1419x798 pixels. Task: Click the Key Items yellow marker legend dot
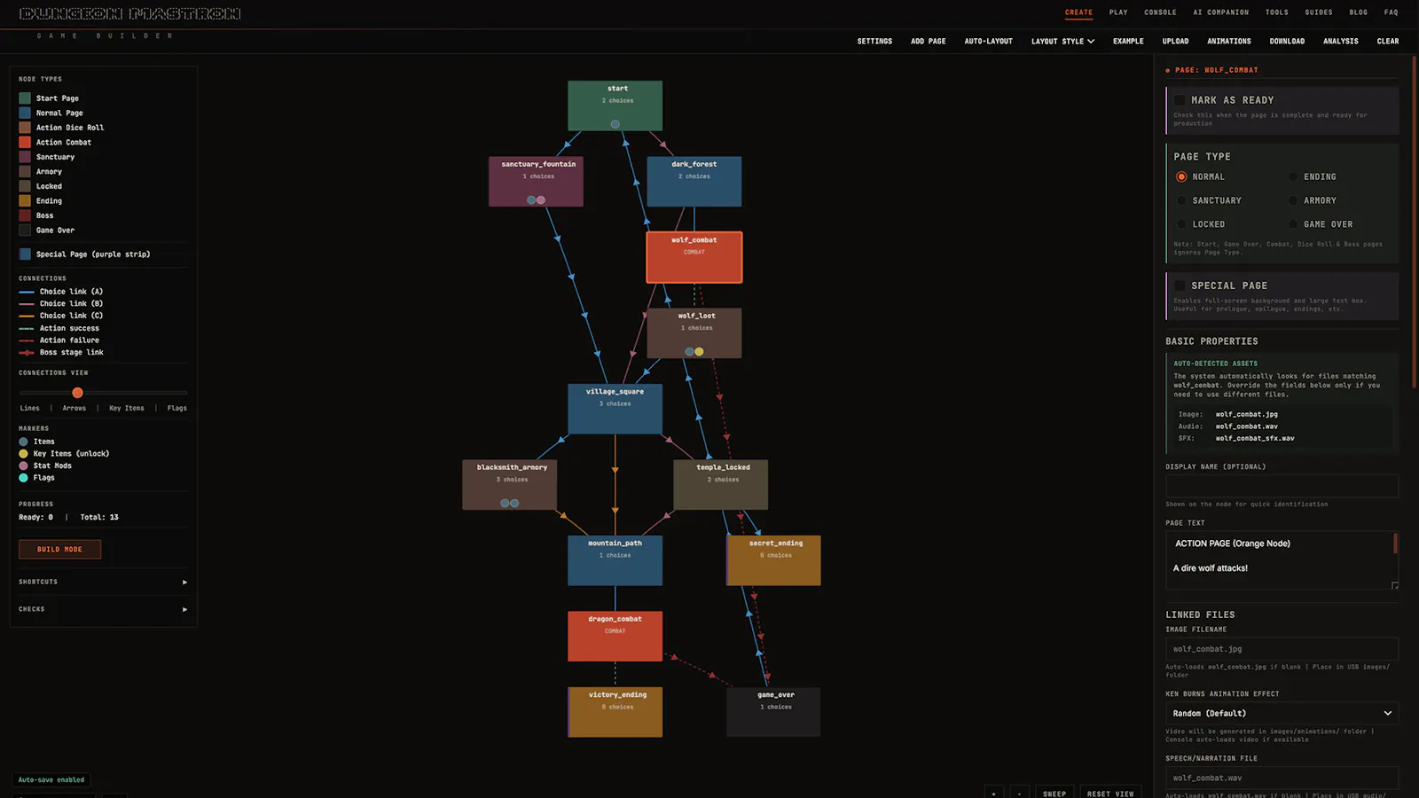click(23, 454)
